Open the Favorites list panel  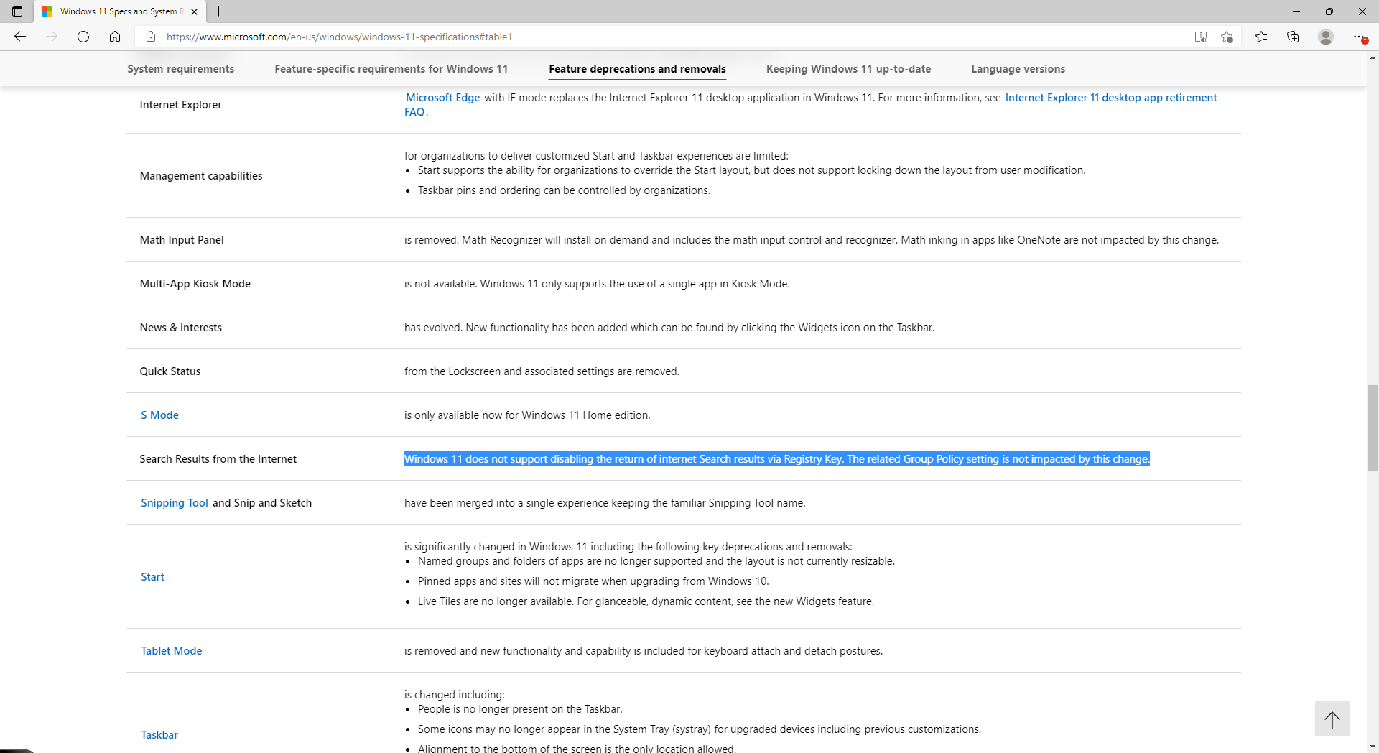[x=1261, y=37]
